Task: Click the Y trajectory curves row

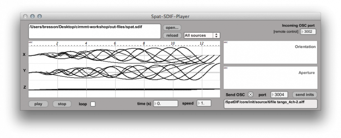Action: [x=124, y=72]
